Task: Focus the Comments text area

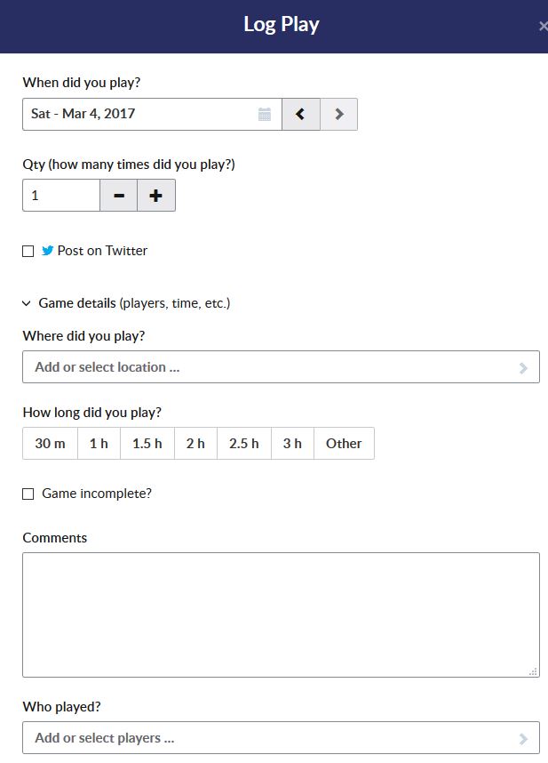Action: click(281, 614)
